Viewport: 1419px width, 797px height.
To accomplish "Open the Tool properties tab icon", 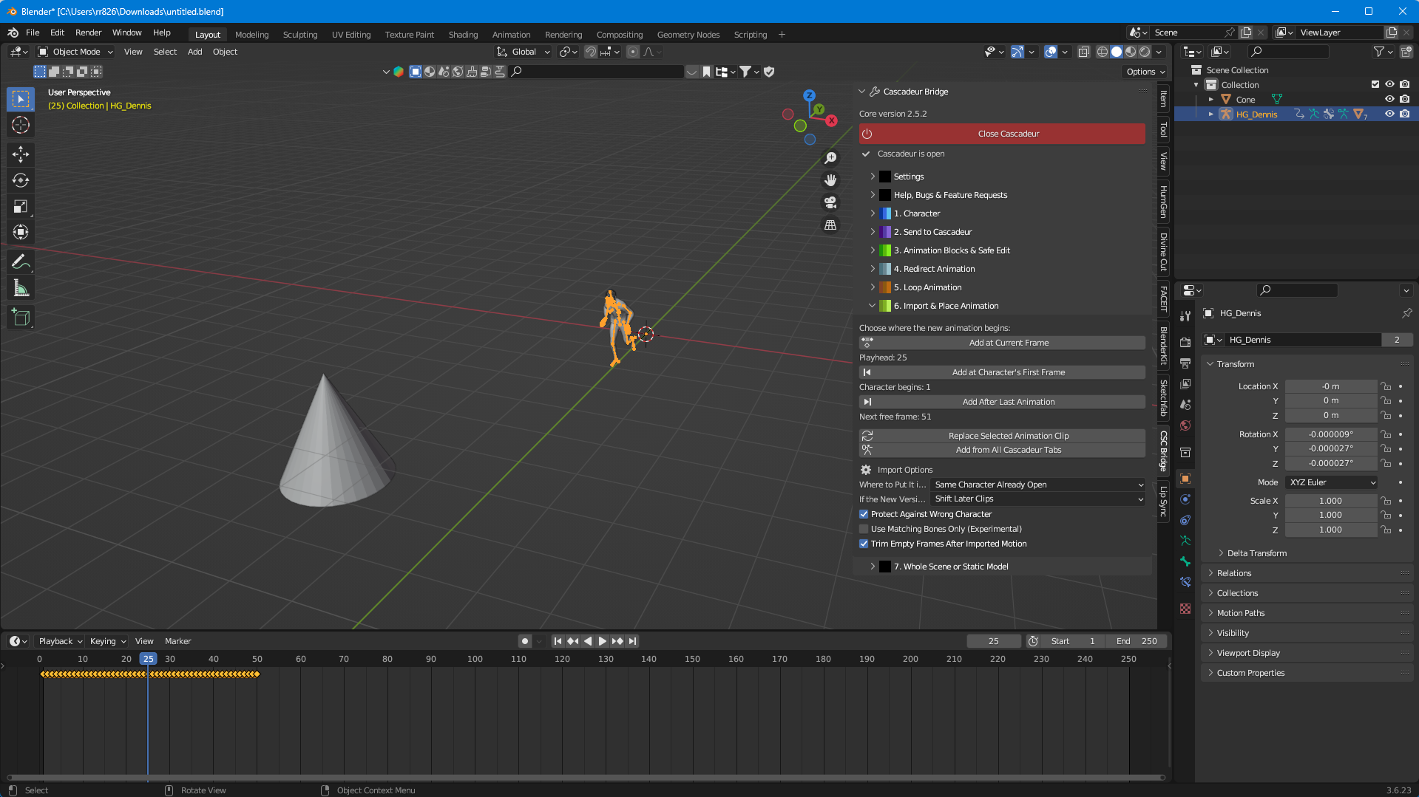I will 1185,316.
